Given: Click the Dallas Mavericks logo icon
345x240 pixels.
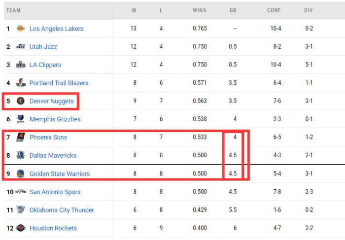Looking at the screenshot, I should point(21,155).
